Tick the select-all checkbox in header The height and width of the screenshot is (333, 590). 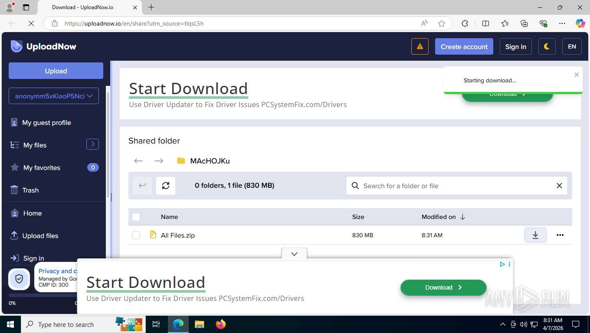point(136,217)
